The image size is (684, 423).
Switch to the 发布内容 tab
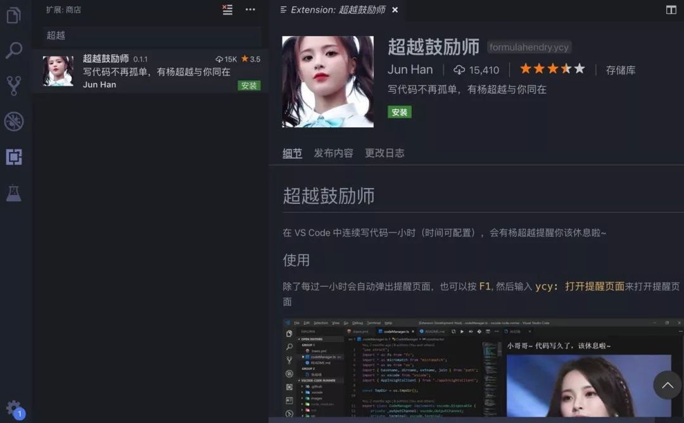coord(333,153)
